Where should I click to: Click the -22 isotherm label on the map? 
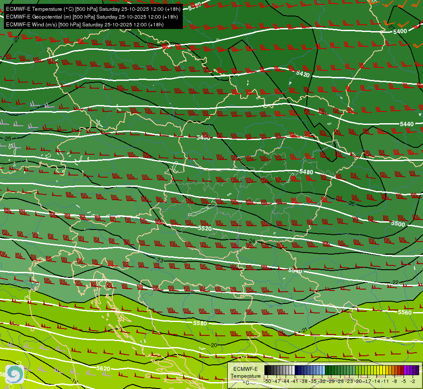[394, 282]
